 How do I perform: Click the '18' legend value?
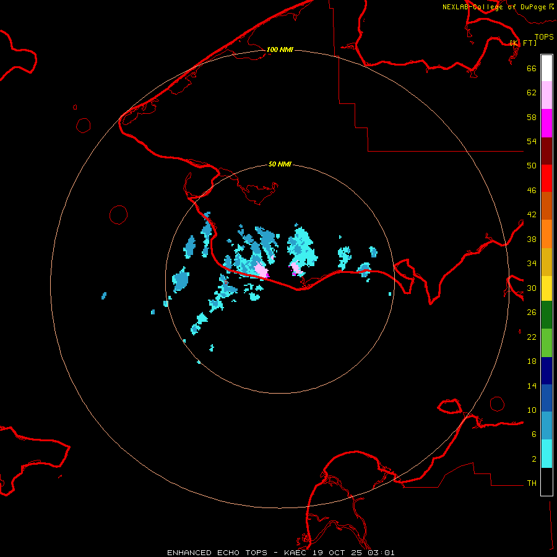coord(532,361)
